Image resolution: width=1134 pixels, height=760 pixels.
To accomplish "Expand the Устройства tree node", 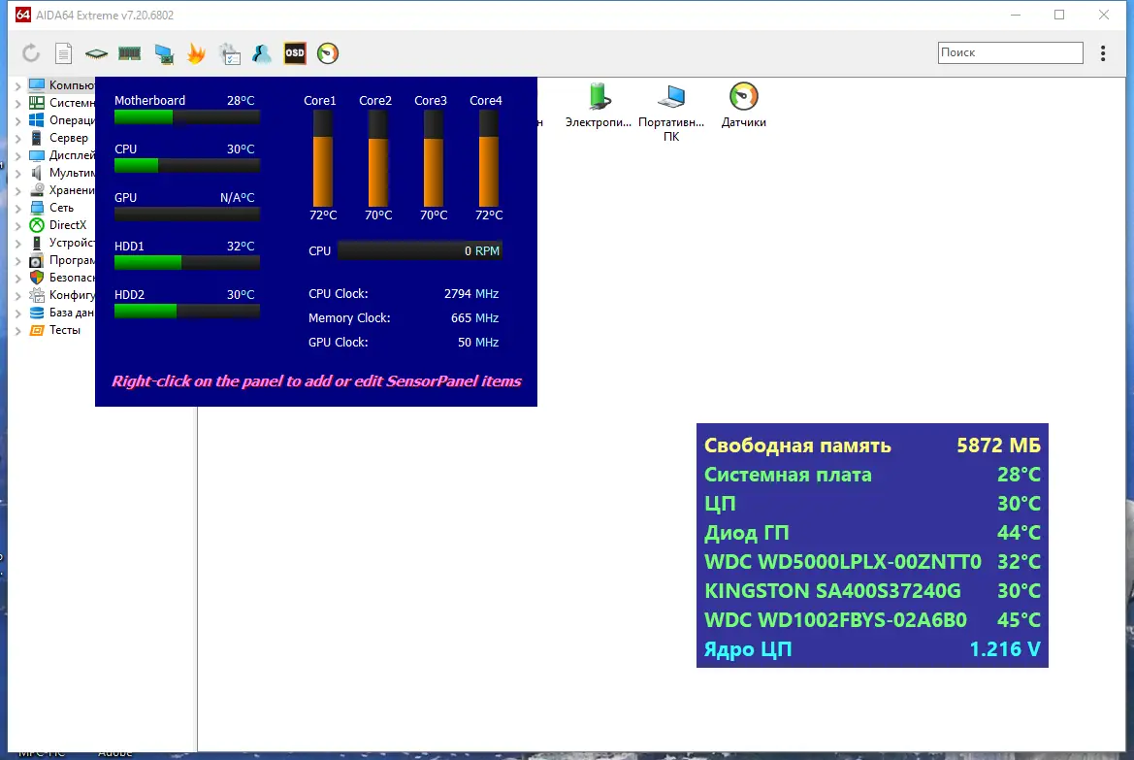I will (18, 243).
